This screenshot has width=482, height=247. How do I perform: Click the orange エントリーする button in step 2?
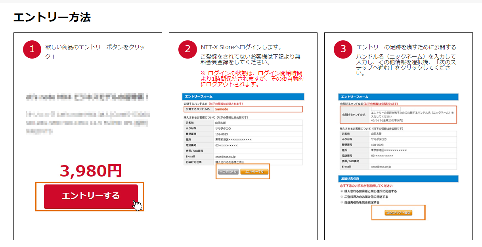click(x=254, y=172)
